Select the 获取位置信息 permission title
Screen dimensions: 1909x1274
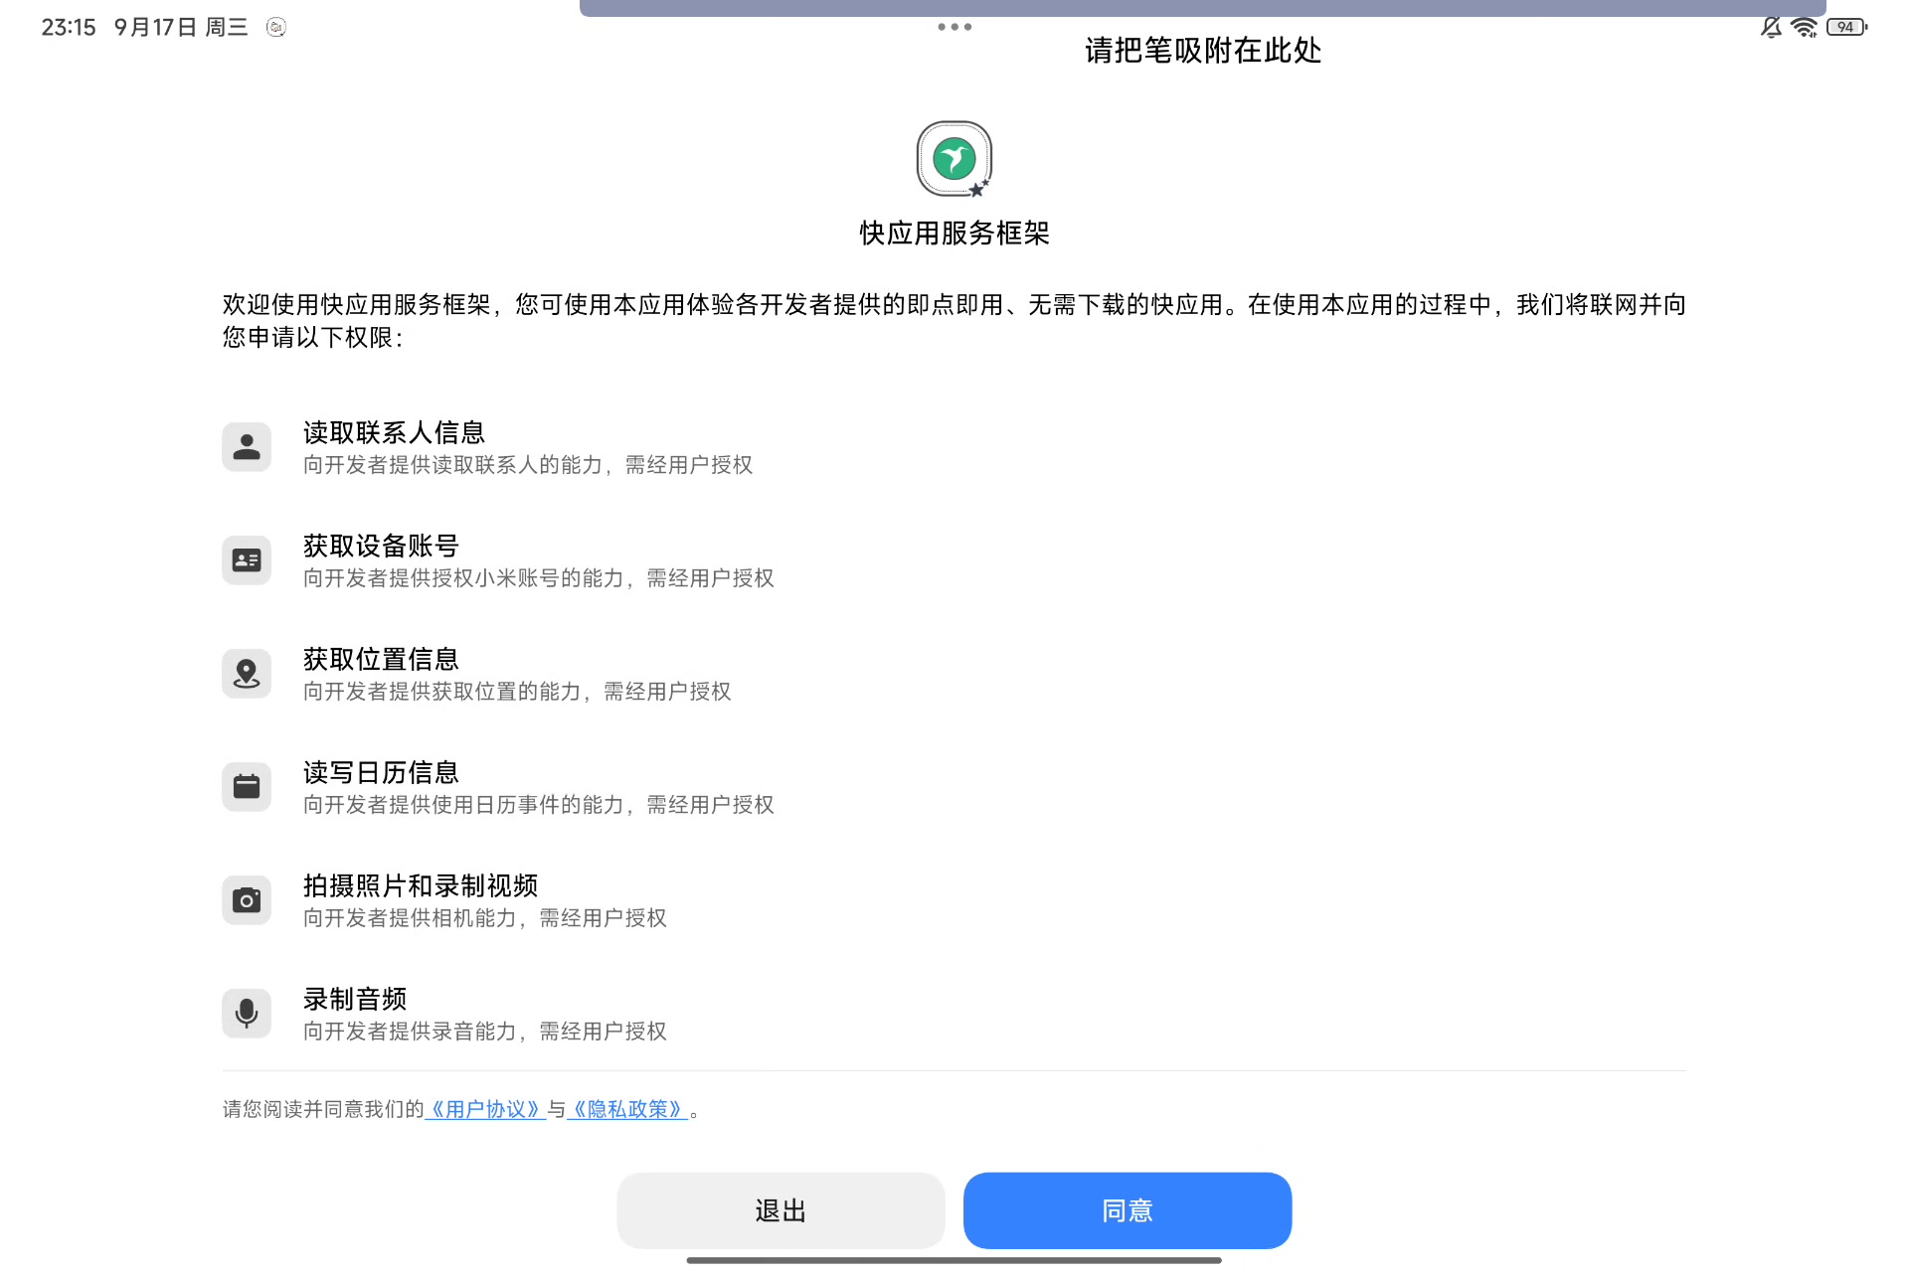coord(381,659)
